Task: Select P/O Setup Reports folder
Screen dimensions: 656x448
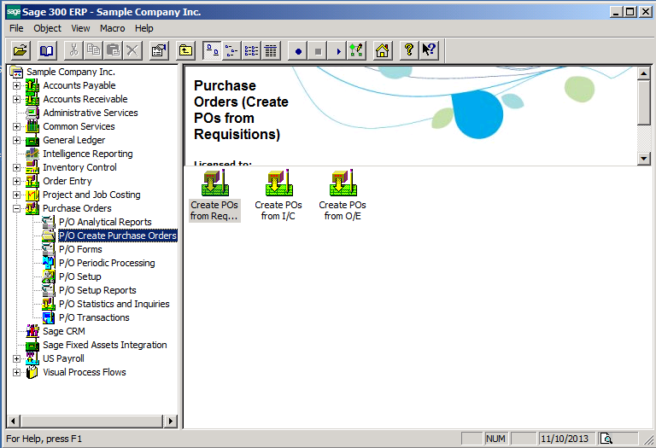Action: click(97, 290)
